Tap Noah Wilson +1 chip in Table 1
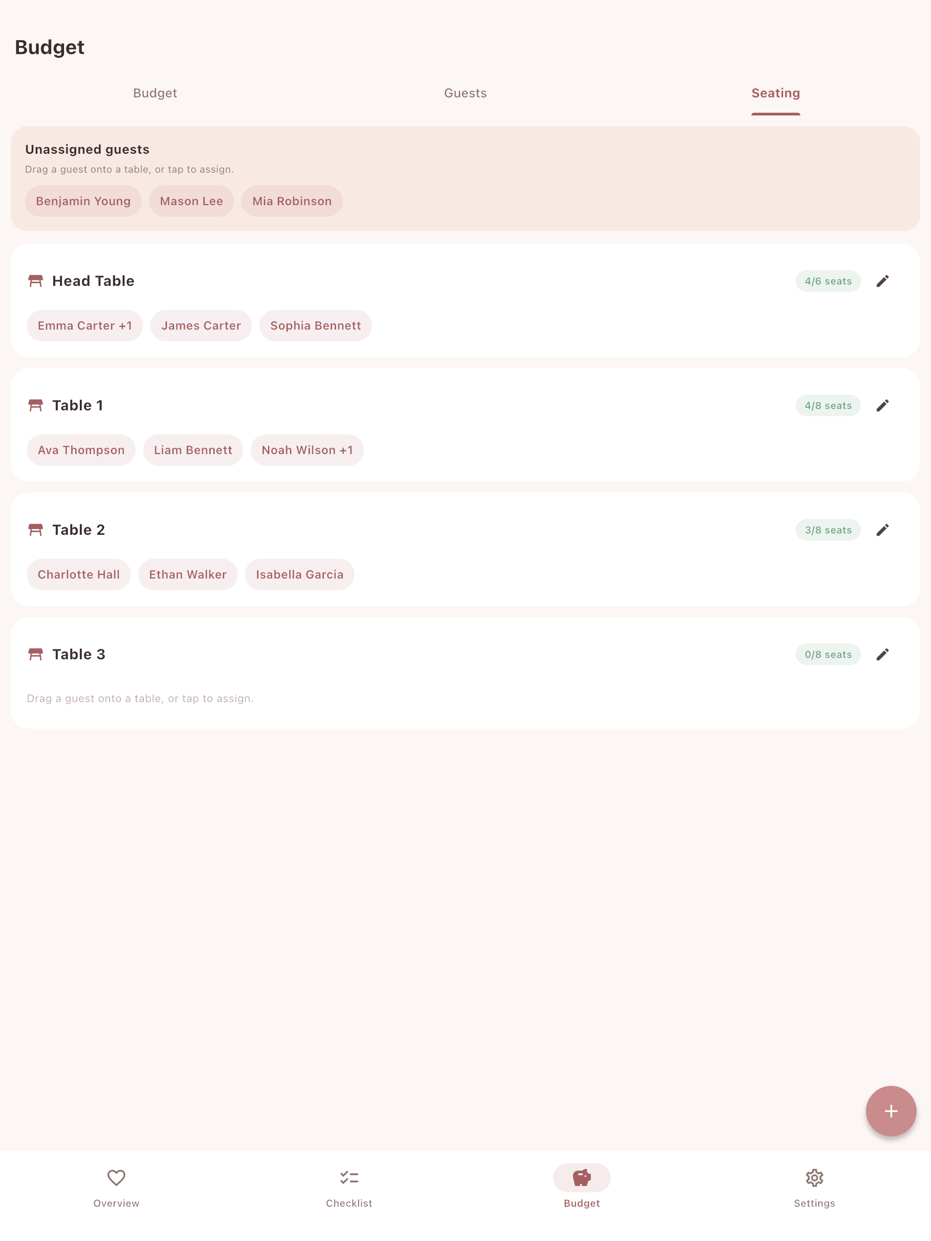931x1241 pixels. click(307, 450)
